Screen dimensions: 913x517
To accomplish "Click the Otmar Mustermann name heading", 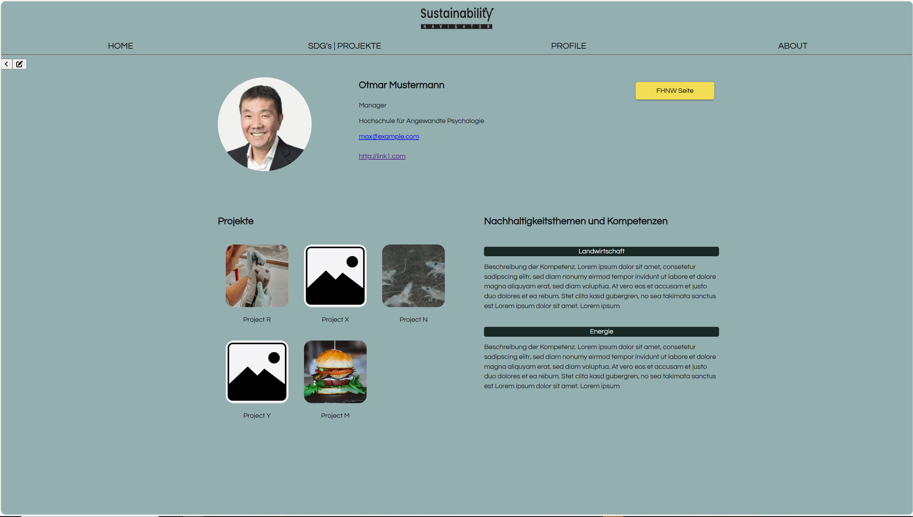I will pyautogui.click(x=401, y=85).
